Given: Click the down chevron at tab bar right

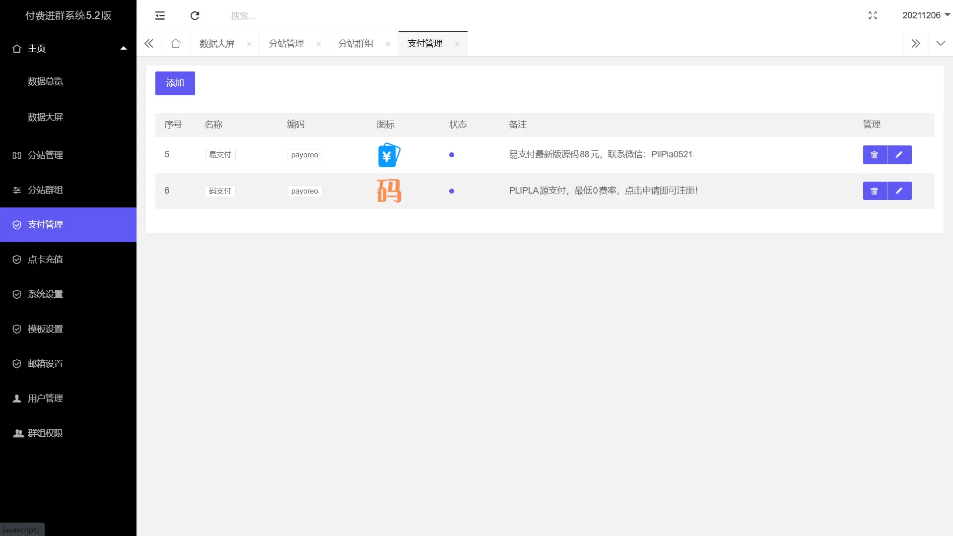Looking at the screenshot, I should click(x=941, y=43).
